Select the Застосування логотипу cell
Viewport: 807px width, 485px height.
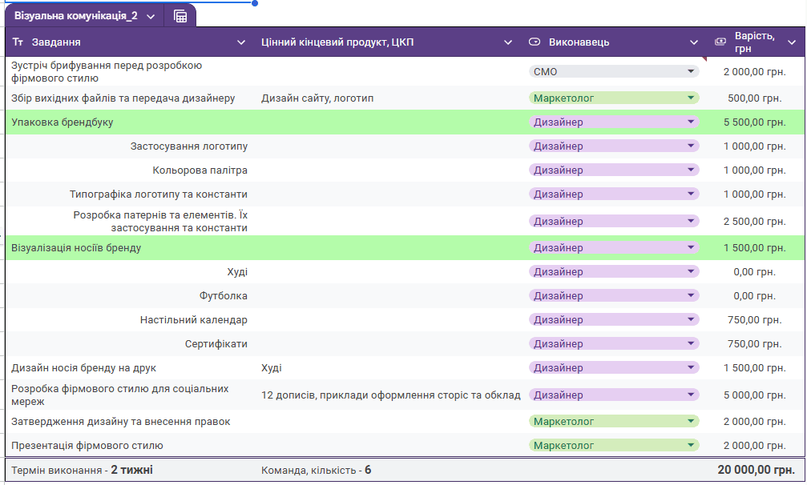click(x=131, y=146)
